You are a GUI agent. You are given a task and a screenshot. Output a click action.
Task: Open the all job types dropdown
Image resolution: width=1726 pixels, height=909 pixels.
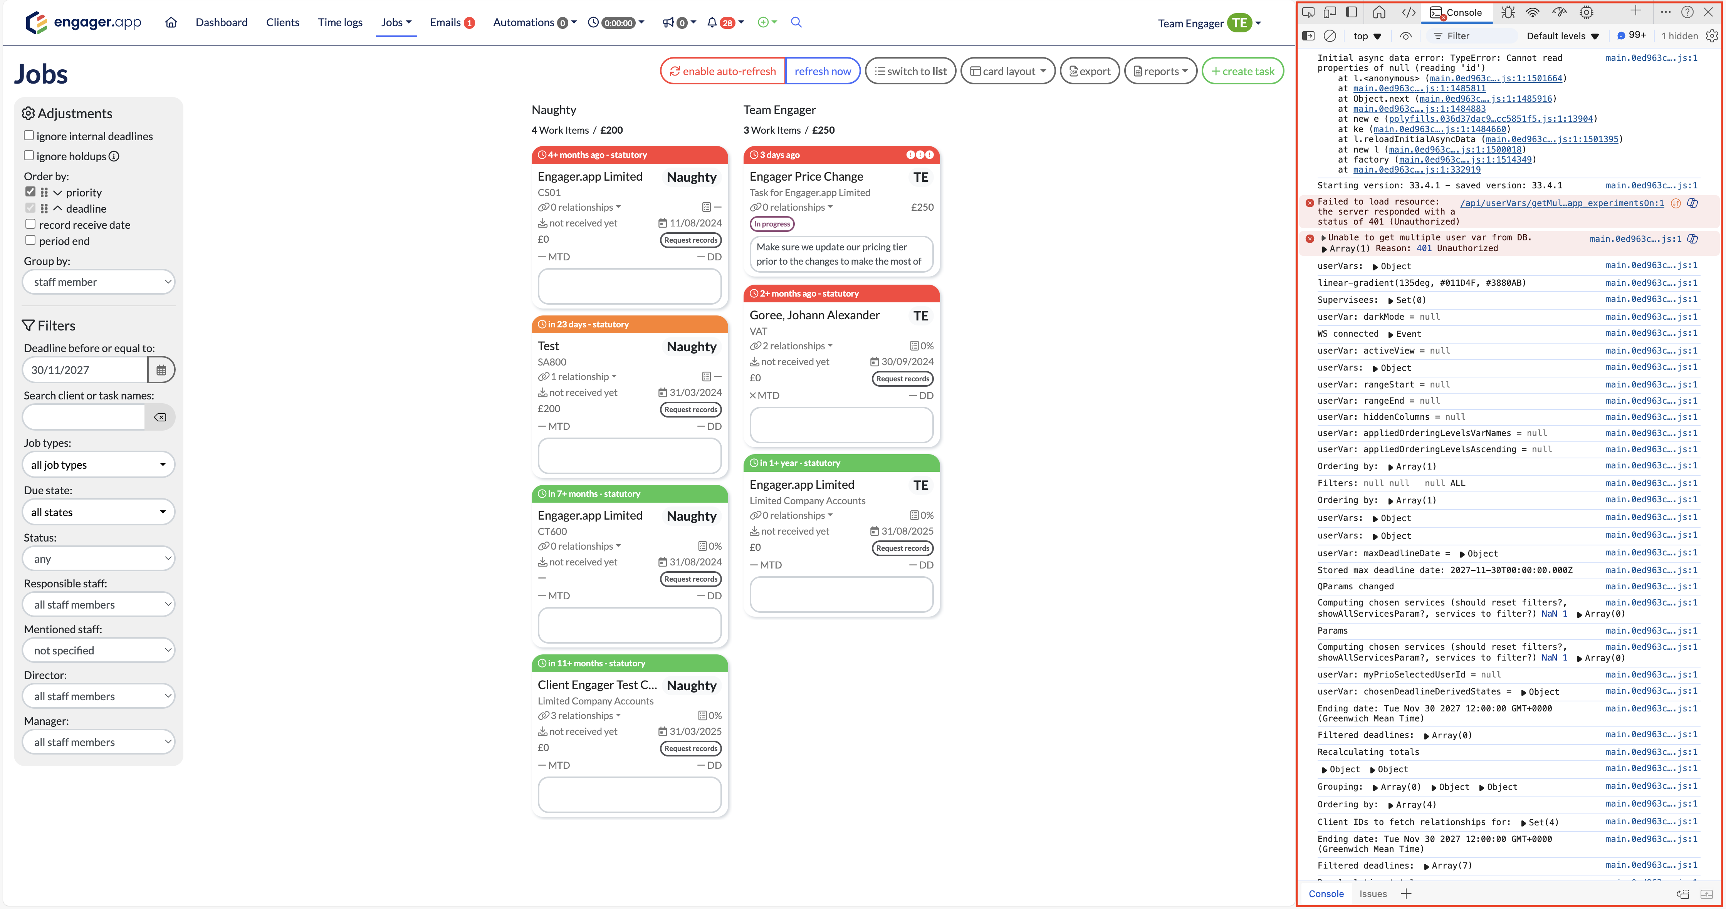point(99,465)
